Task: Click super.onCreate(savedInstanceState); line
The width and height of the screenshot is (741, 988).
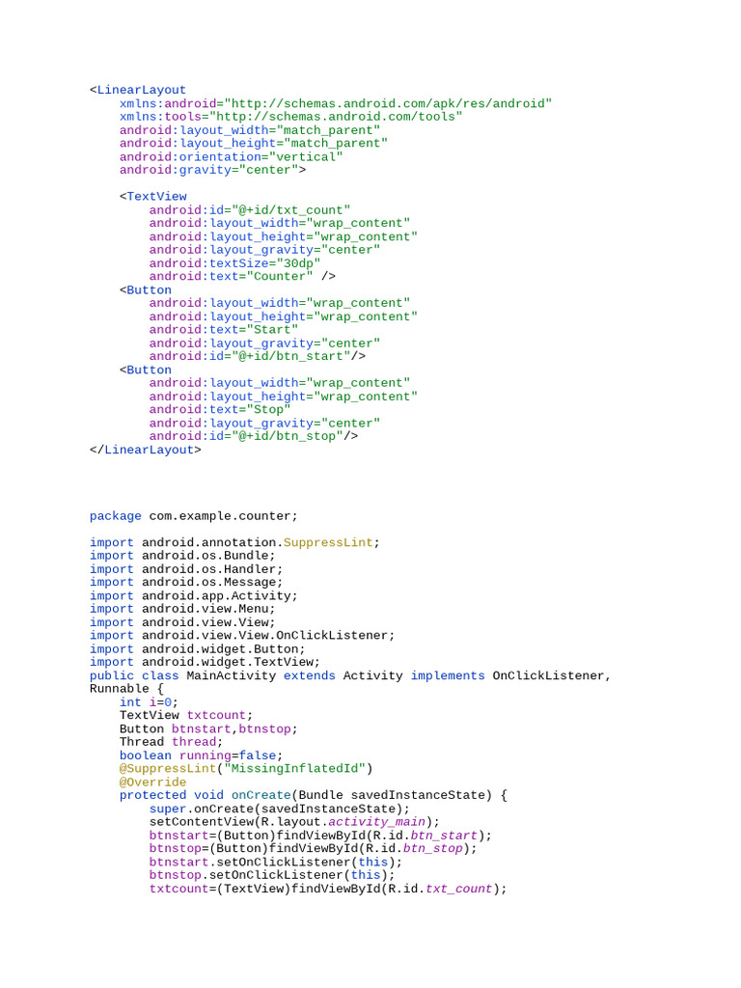Action: click(x=280, y=810)
